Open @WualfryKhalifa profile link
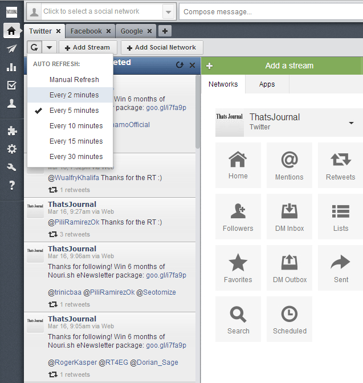This screenshot has width=363, height=383. (x=74, y=178)
